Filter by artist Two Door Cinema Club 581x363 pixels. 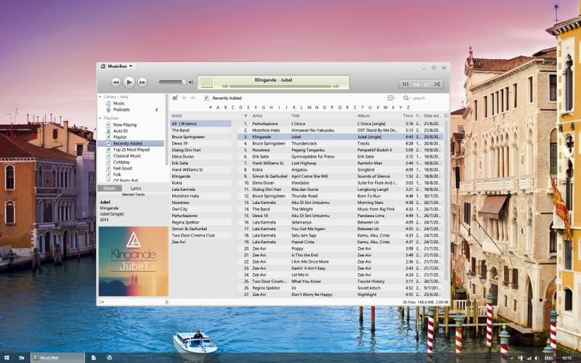(201, 235)
